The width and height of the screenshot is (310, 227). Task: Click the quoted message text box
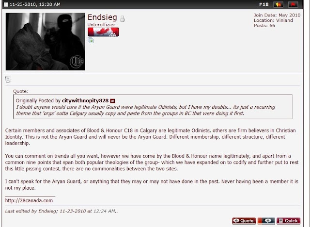click(x=153, y=107)
